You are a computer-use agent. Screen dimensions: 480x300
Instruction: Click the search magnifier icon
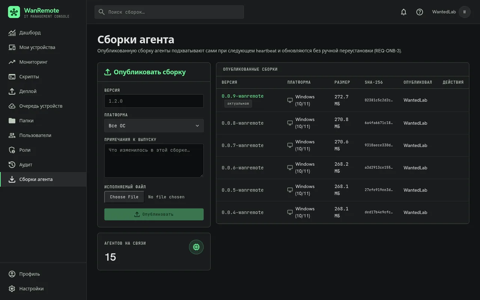point(102,12)
